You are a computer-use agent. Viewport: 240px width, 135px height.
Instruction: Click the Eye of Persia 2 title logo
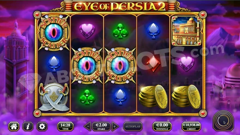(x=120, y=7)
